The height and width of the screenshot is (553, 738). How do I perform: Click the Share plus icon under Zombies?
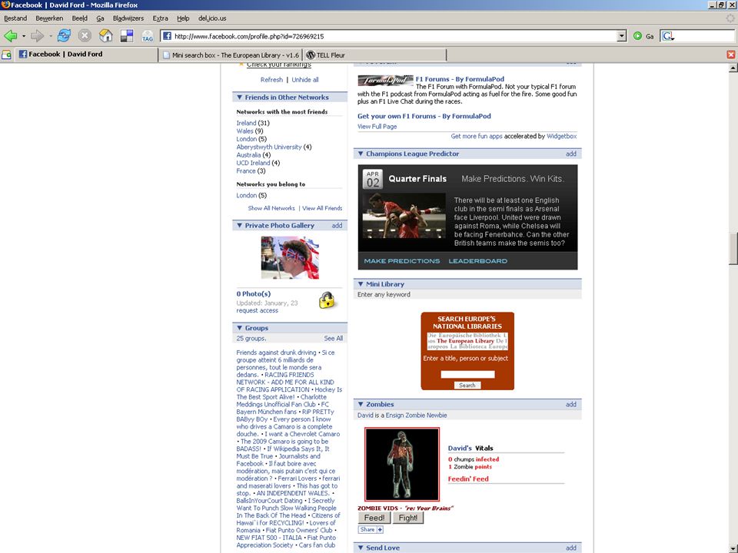pyautogui.click(x=380, y=529)
